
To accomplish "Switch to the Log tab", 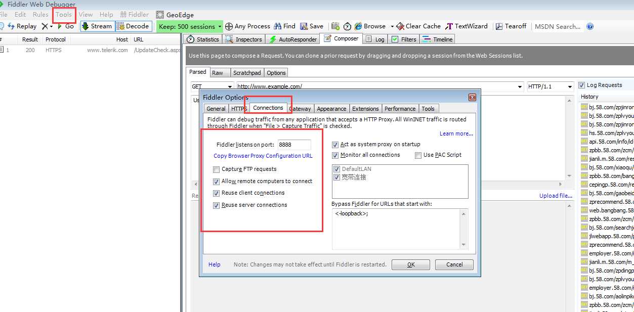I will [x=375, y=39].
